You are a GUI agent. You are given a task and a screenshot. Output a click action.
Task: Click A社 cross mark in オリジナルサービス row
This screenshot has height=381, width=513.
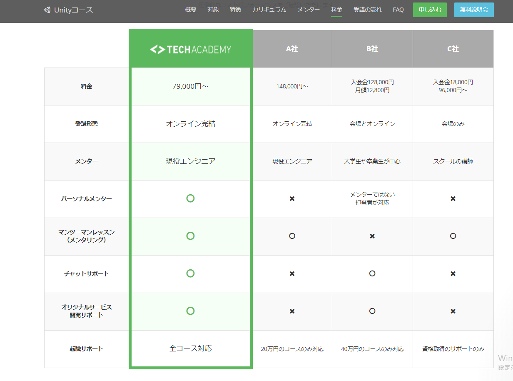(292, 311)
